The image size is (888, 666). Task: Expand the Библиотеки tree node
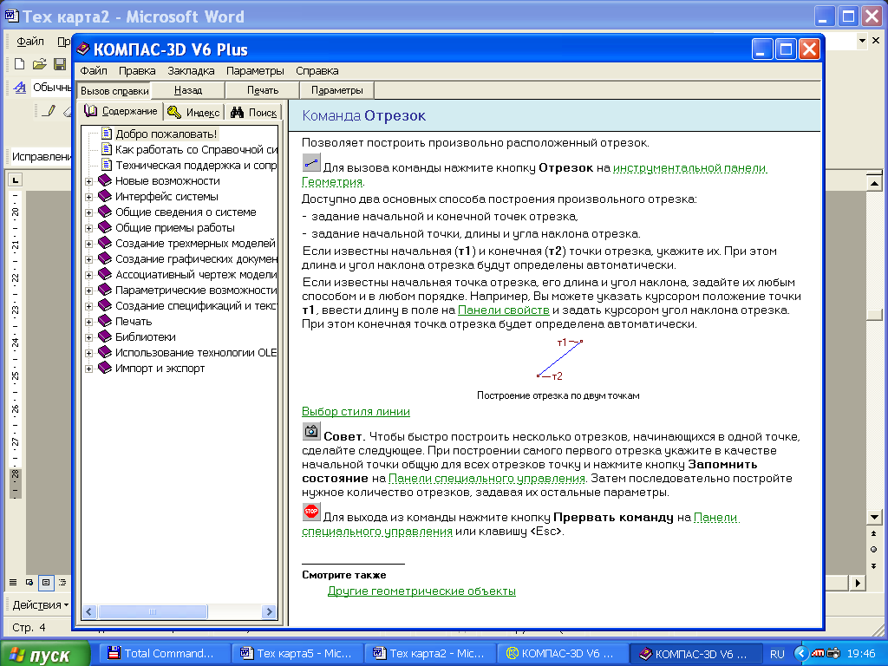tap(89, 337)
